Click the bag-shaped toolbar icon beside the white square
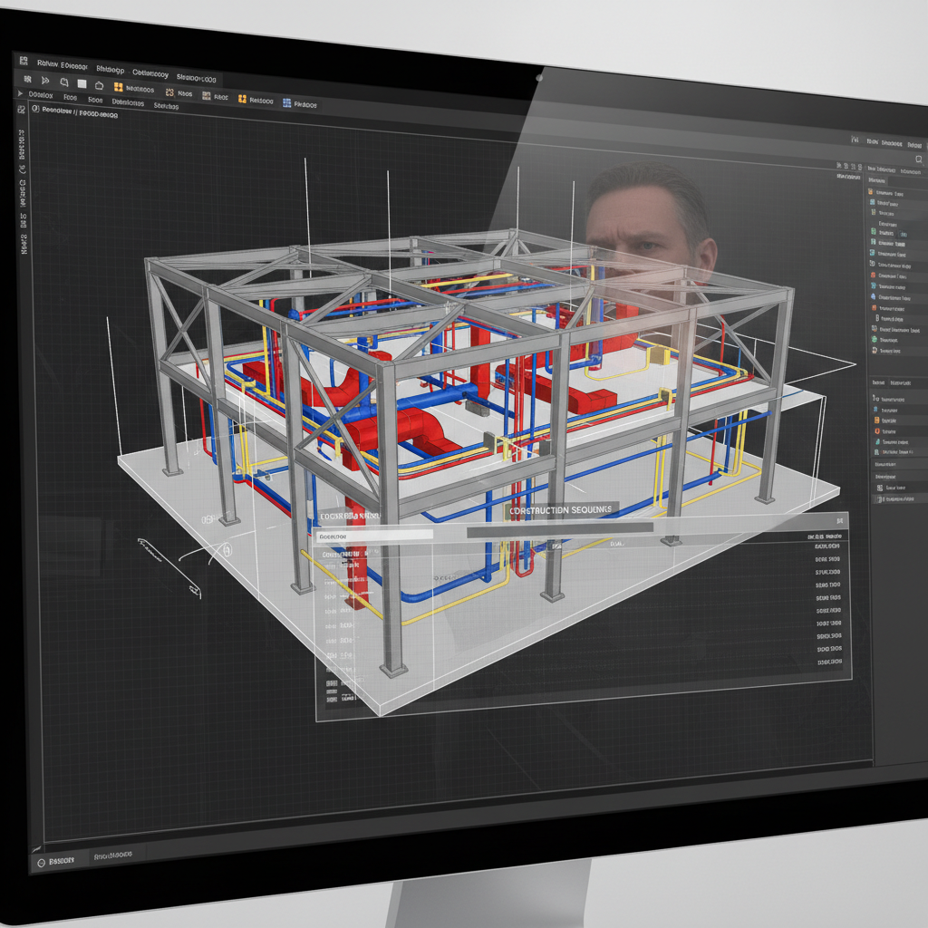Screen dimensions: 928x928 (100, 85)
